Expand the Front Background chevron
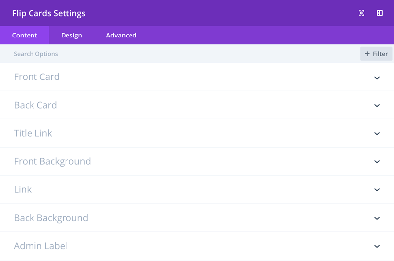This screenshot has height=261, width=394. pos(377,162)
